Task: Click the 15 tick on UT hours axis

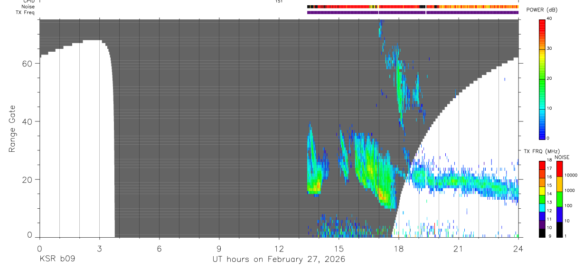Action: [x=339, y=249]
